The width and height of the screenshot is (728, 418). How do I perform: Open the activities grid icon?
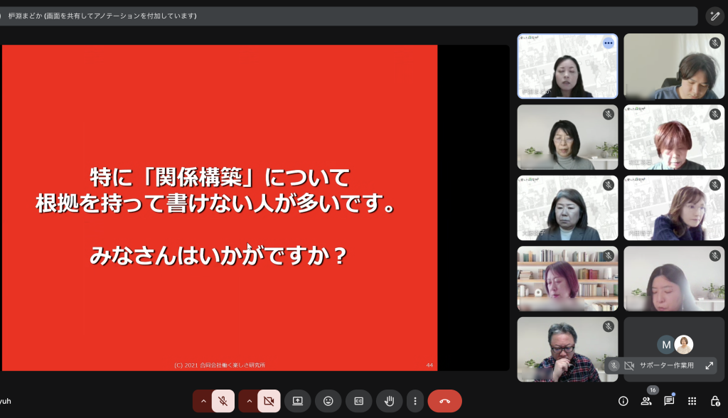(692, 401)
